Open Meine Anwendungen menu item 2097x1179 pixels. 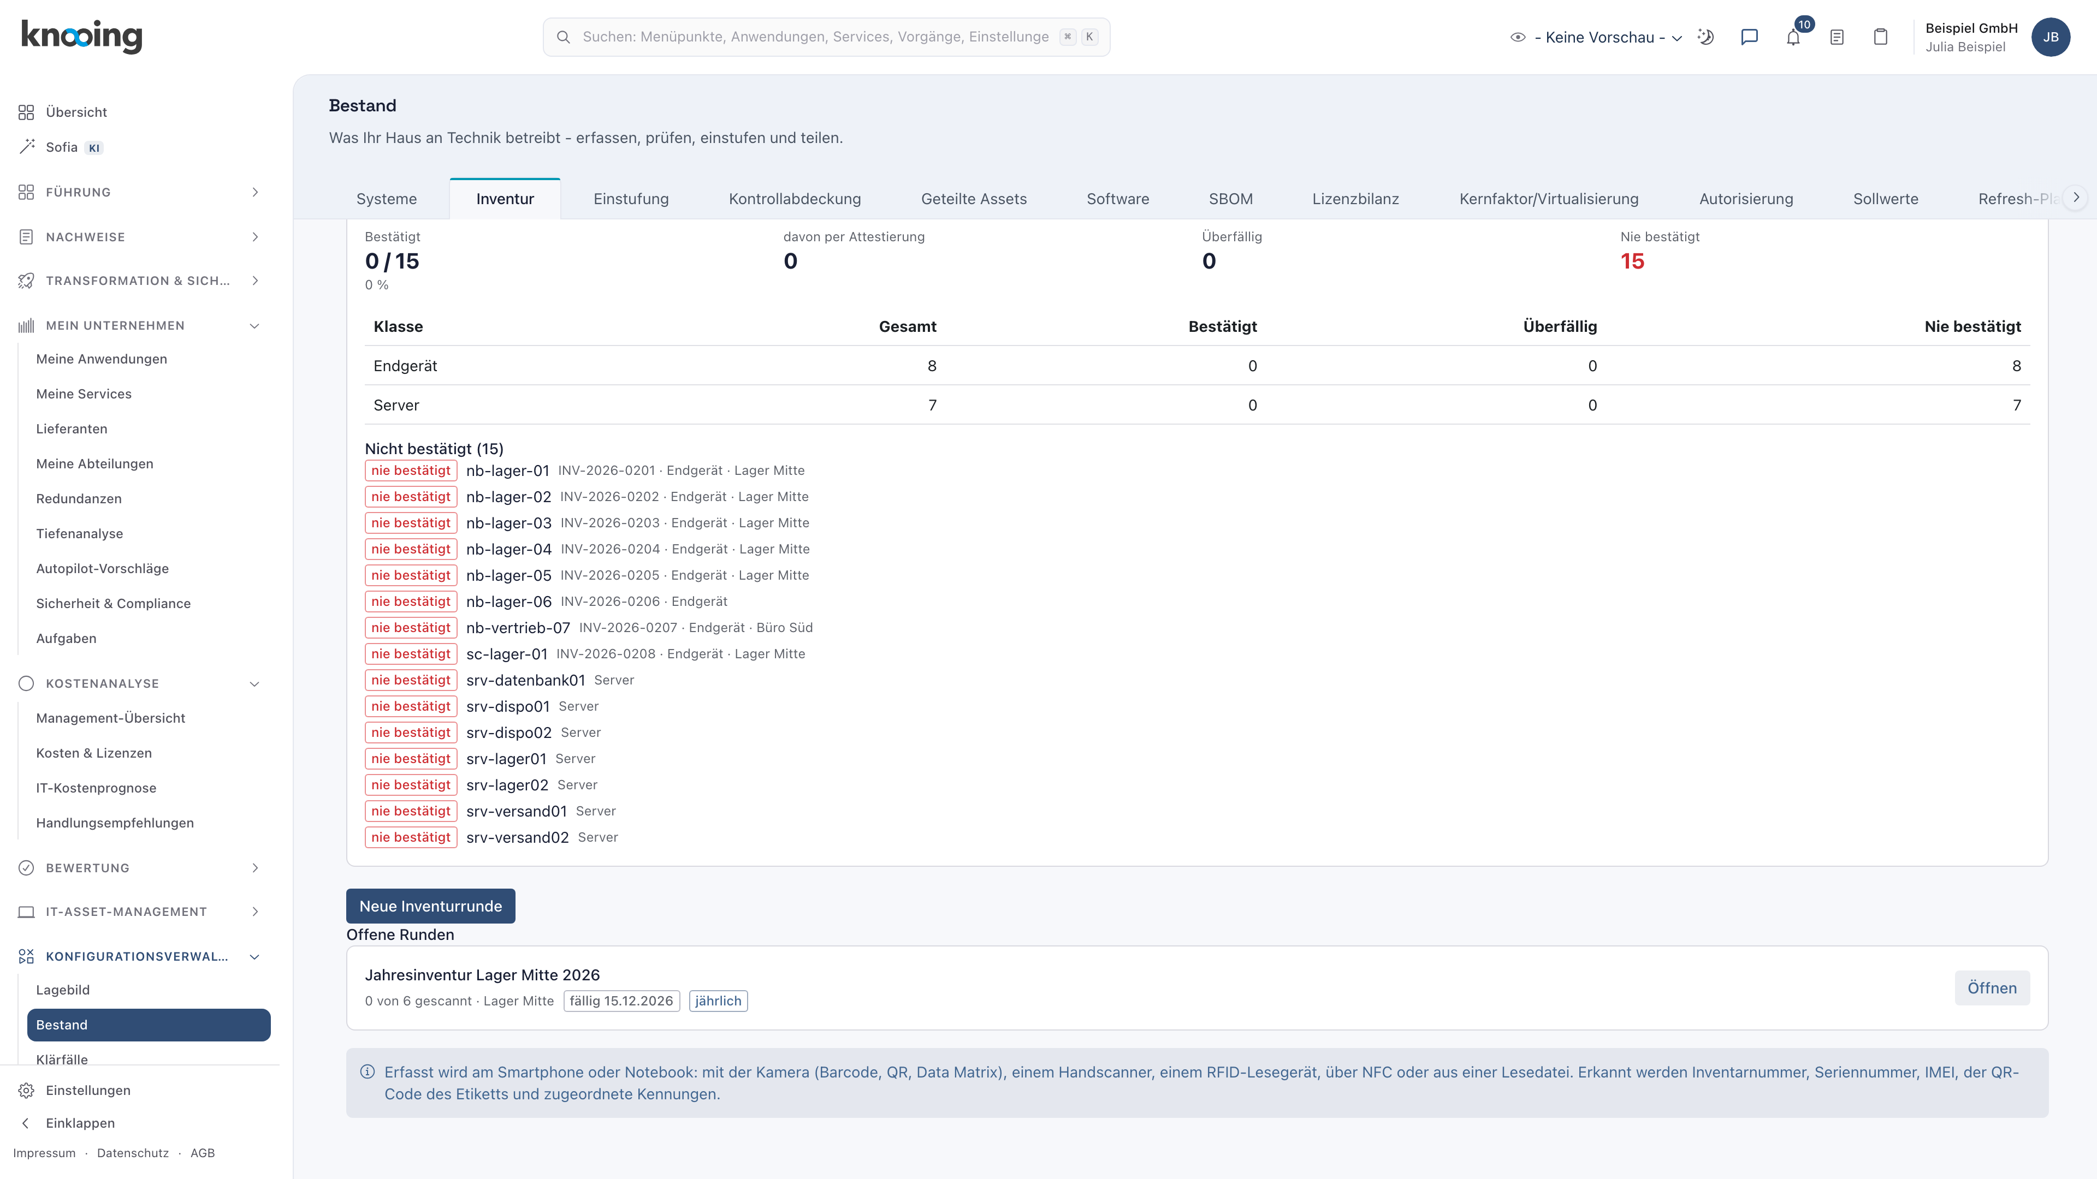(102, 359)
